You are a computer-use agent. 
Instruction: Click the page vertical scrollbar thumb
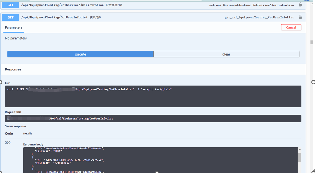[x=312, y=42]
